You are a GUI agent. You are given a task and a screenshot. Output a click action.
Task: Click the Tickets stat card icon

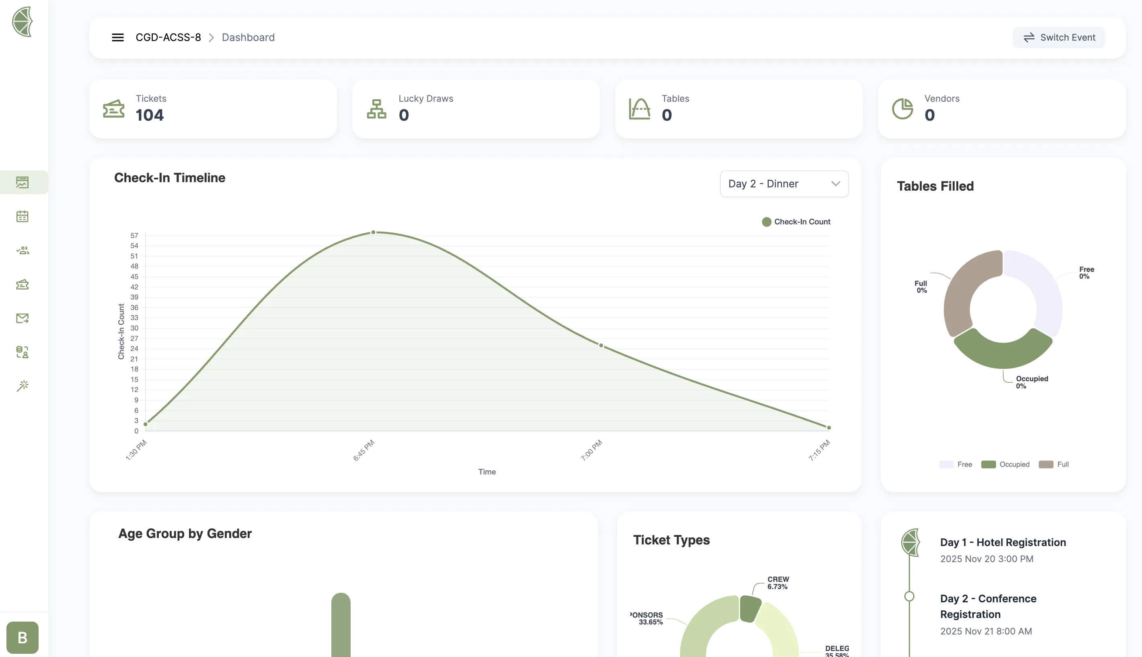pos(113,108)
